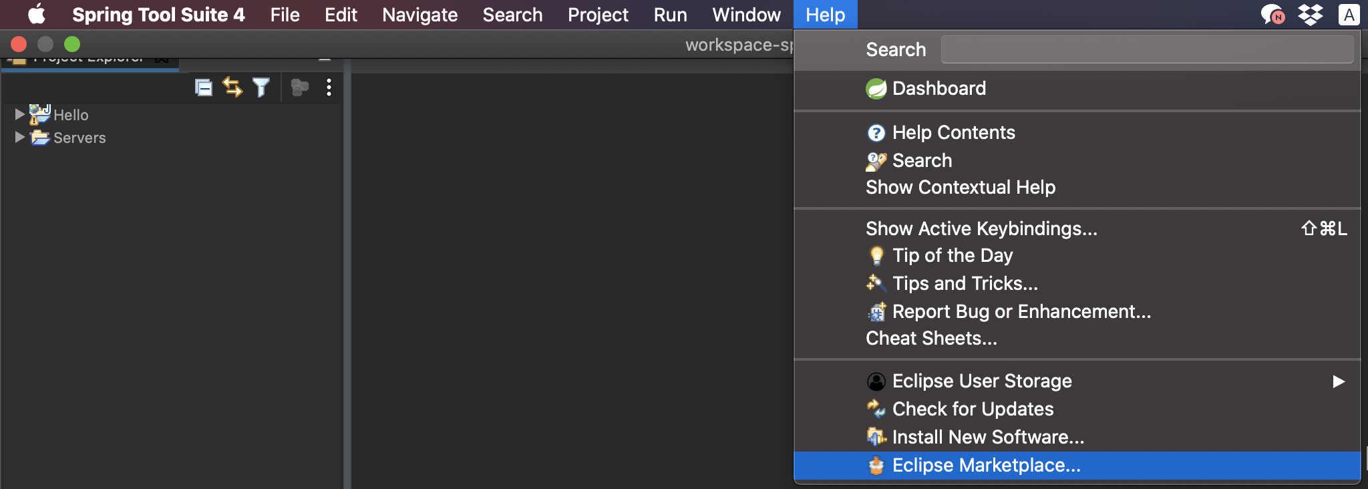Click the Check for Updates arrows icon
Viewport: 1368px width, 489px height.
876,409
